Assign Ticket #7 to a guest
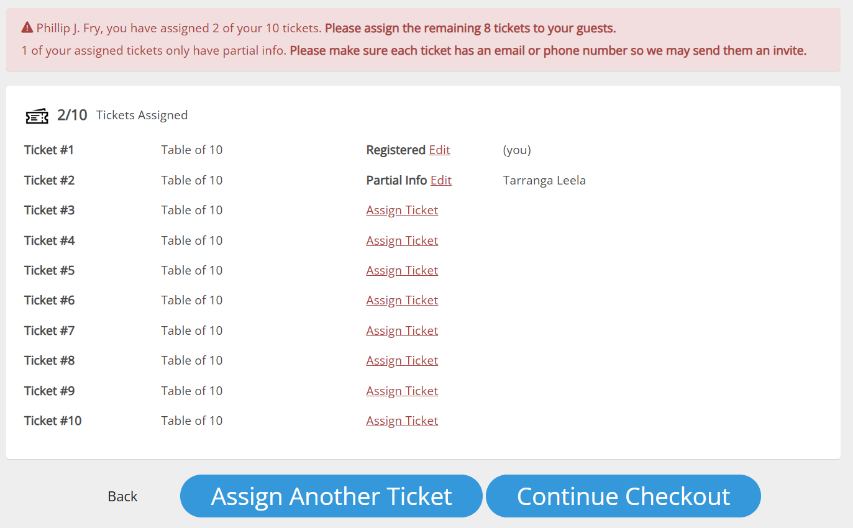 pos(402,331)
